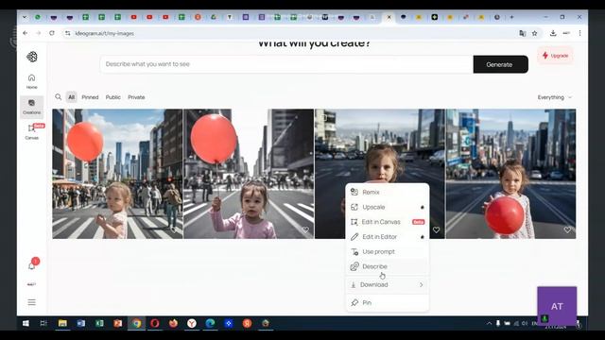Click the prompt field 'Describe what you want to see'
Image resolution: width=605 pixels, height=340 pixels.
tap(286, 64)
